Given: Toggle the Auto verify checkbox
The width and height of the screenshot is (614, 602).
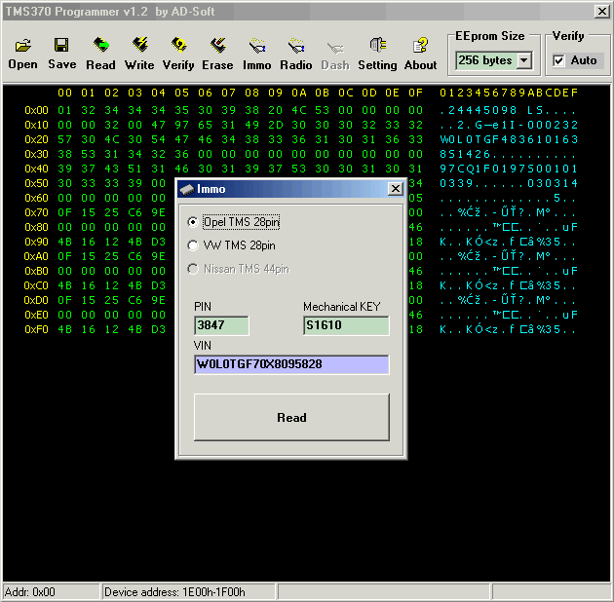Looking at the screenshot, I should point(558,60).
